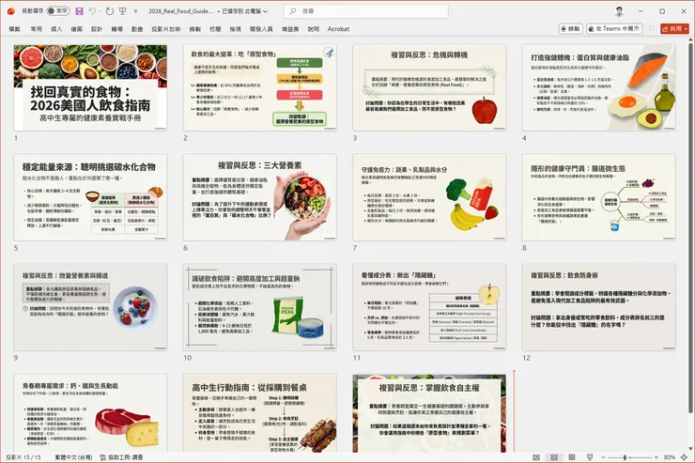Screen dimensions: 695x463
Task: Click the Redo icon
Action: pyautogui.click(x=110, y=11)
